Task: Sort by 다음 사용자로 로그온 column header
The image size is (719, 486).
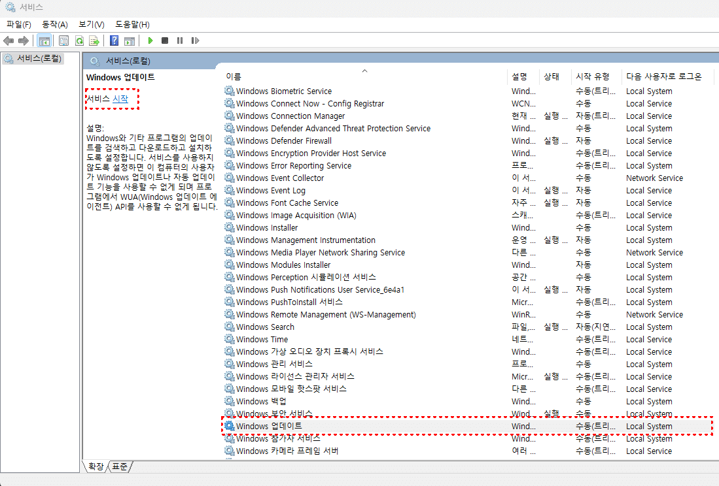Action: [667, 76]
